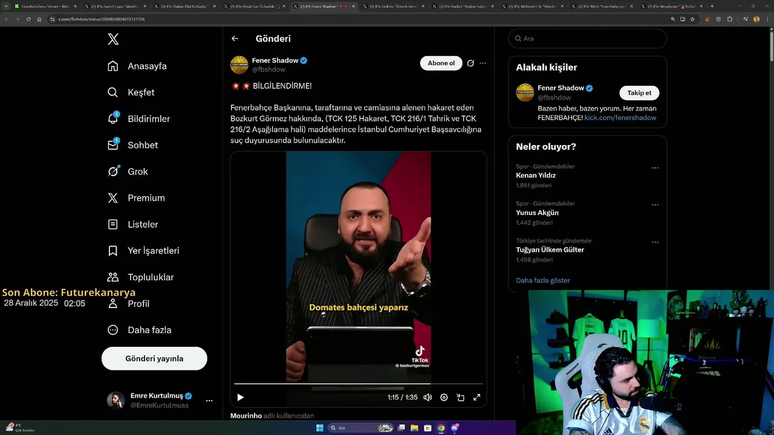774x435 pixels.
Task: Open the browser zoom magnifier icon
Action: pos(673,19)
